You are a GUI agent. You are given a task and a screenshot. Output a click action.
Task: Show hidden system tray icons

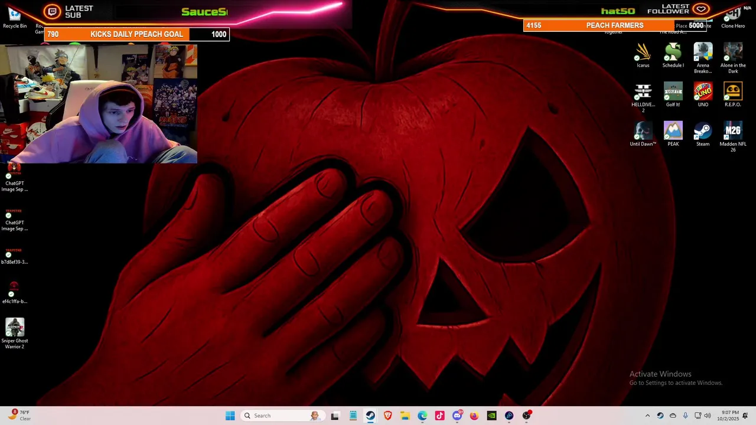click(x=647, y=416)
